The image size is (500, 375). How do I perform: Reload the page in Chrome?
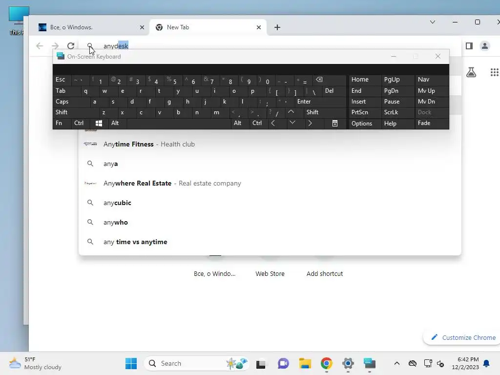click(71, 46)
